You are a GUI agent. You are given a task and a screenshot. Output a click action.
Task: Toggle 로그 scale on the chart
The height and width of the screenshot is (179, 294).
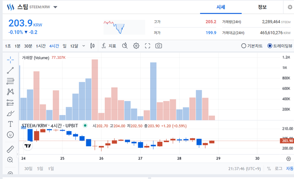[278, 168]
